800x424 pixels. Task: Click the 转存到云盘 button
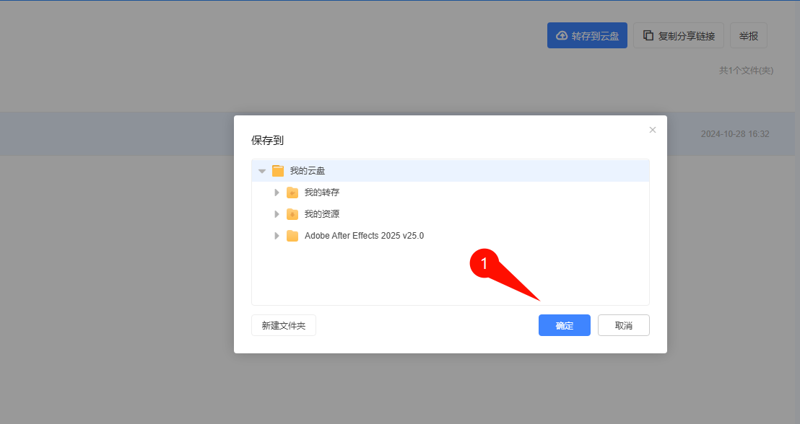pos(587,35)
